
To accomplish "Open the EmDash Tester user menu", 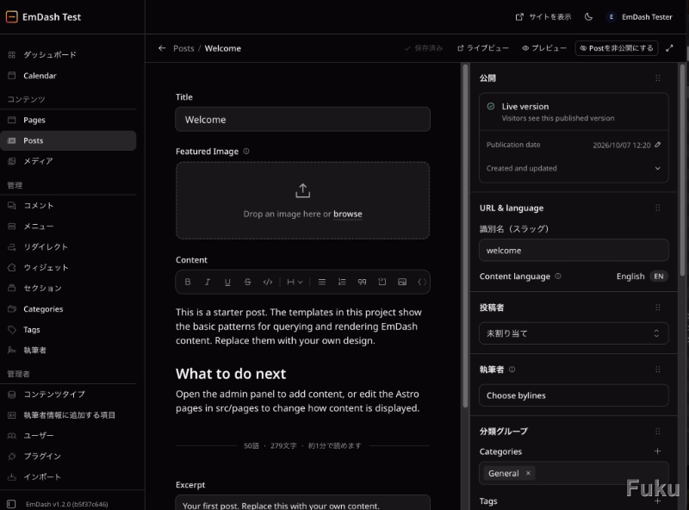I will tap(639, 16).
